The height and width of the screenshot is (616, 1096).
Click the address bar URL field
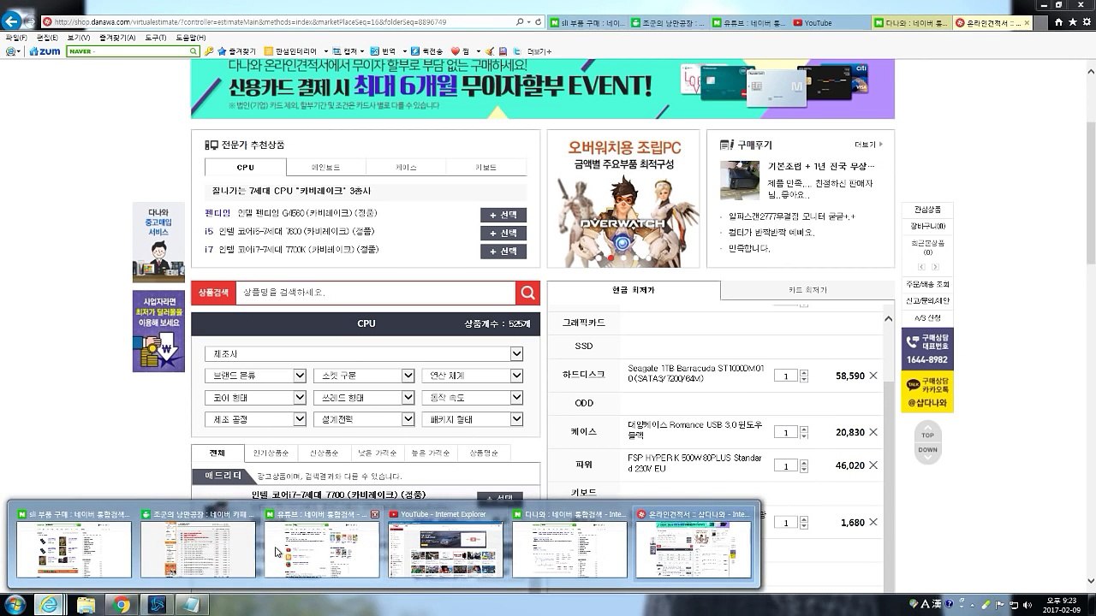click(x=283, y=21)
